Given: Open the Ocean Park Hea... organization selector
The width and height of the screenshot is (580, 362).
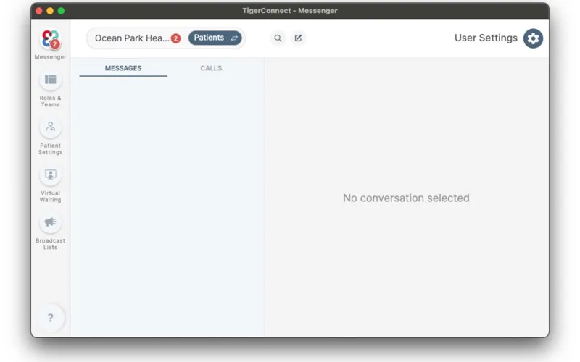Looking at the screenshot, I should pyautogui.click(x=132, y=38).
